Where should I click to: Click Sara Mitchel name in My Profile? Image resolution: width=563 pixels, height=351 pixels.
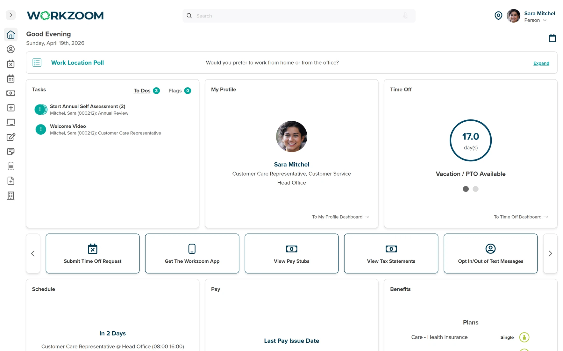point(291,165)
